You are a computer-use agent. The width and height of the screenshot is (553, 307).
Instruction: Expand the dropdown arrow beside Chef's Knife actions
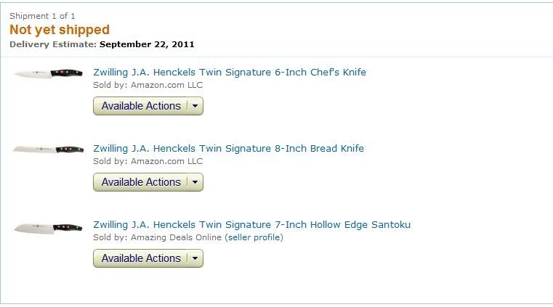pyautogui.click(x=195, y=106)
